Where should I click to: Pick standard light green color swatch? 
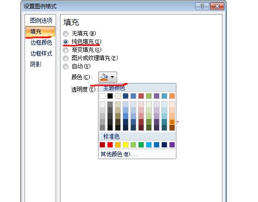click(x=133, y=145)
